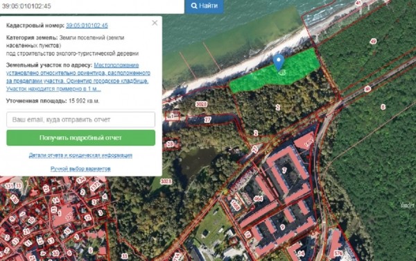The width and height of the screenshot is (416, 261).
Task: Click the blue location pin marker
Action: [279, 62]
